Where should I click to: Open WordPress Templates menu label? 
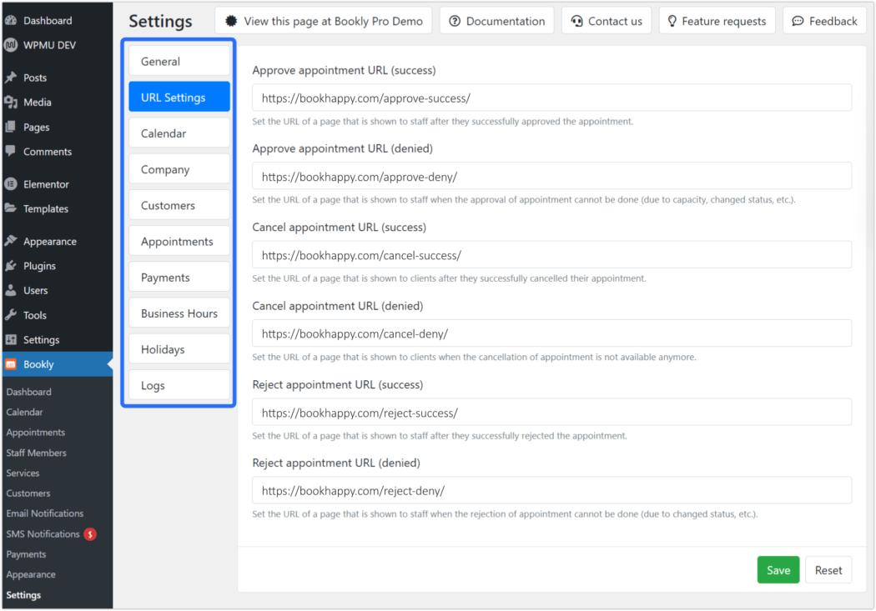tap(46, 208)
